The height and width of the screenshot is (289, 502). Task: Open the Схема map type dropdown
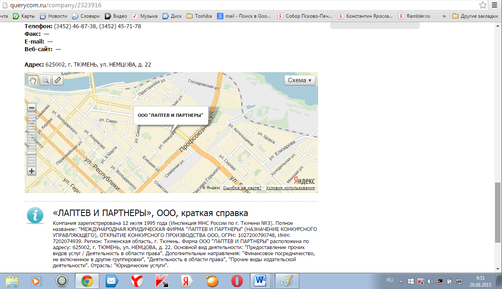coord(300,80)
